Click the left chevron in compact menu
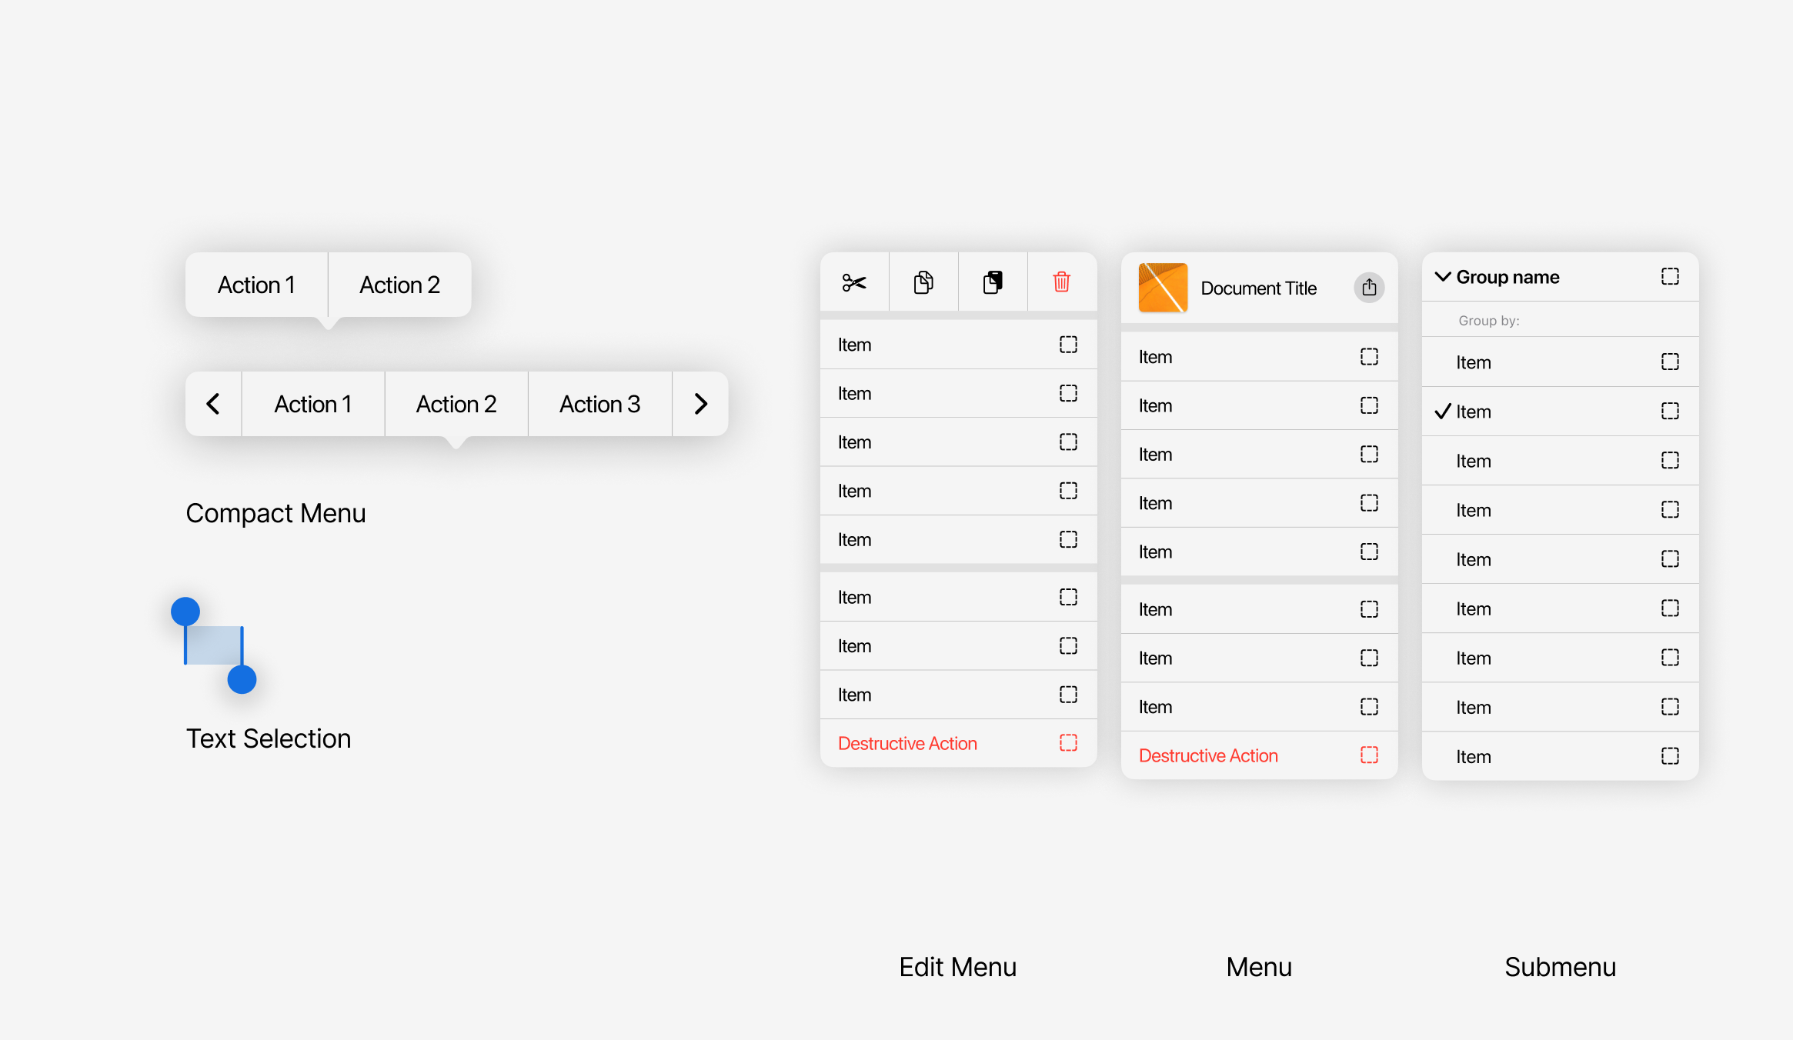Image resolution: width=1793 pixels, height=1040 pixels. click(213, 404)
